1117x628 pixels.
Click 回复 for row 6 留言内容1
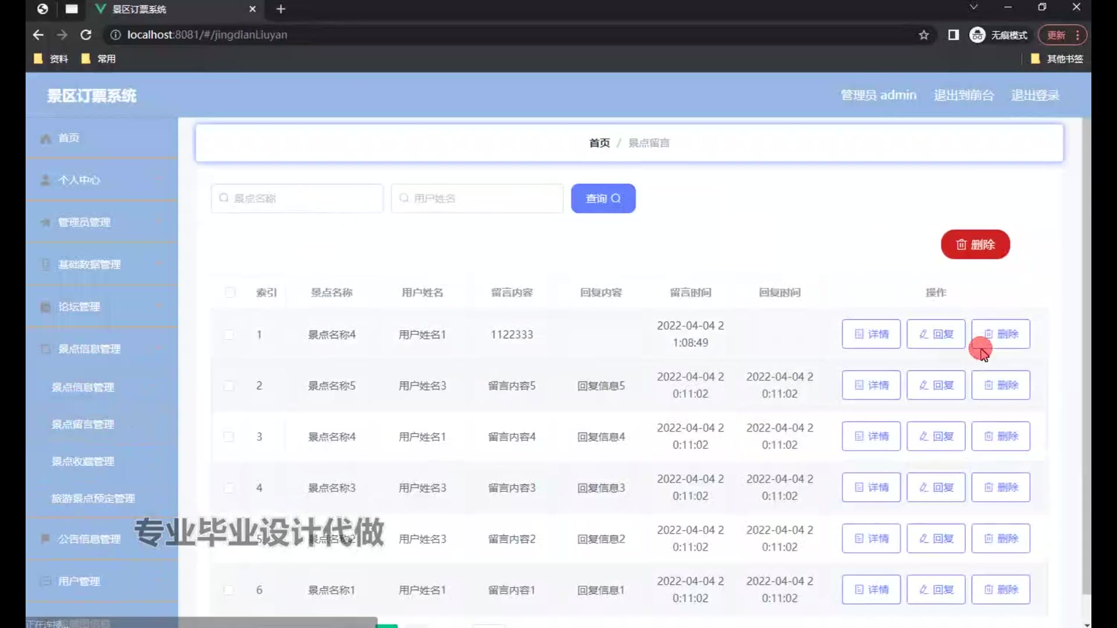(x=935, y=590)
